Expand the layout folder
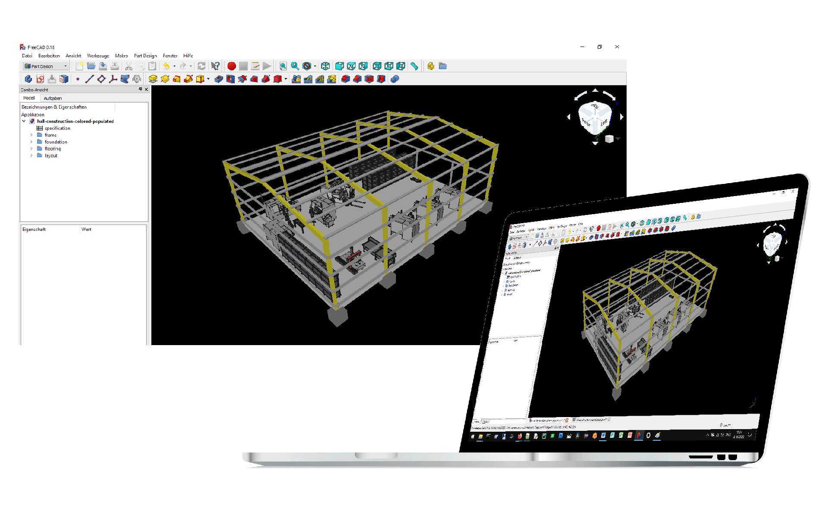This screenshot has width=828, height=517. 31,156
